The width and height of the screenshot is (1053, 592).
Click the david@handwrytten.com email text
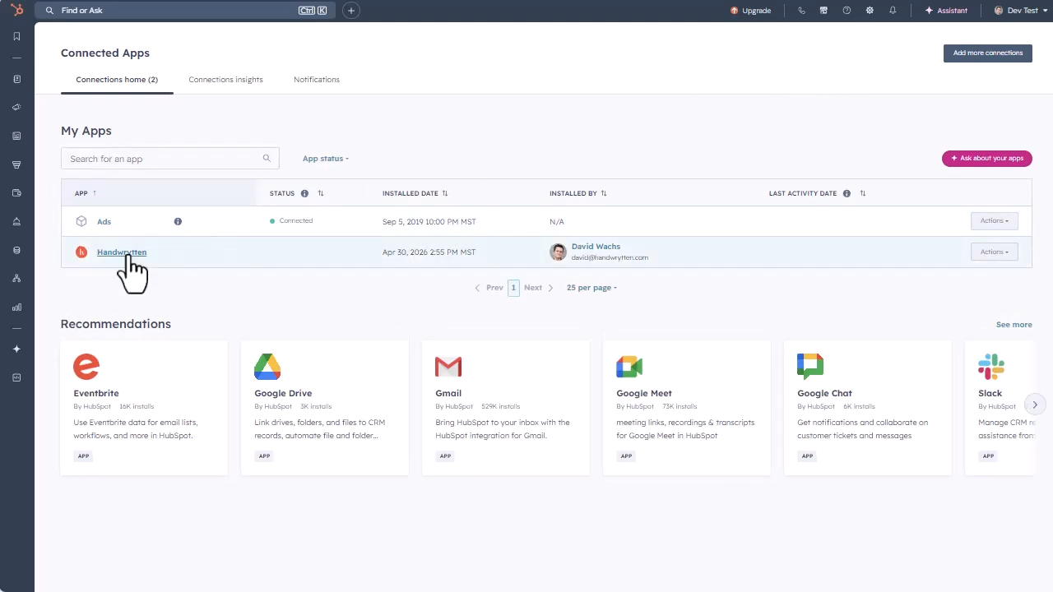(610, 257)
